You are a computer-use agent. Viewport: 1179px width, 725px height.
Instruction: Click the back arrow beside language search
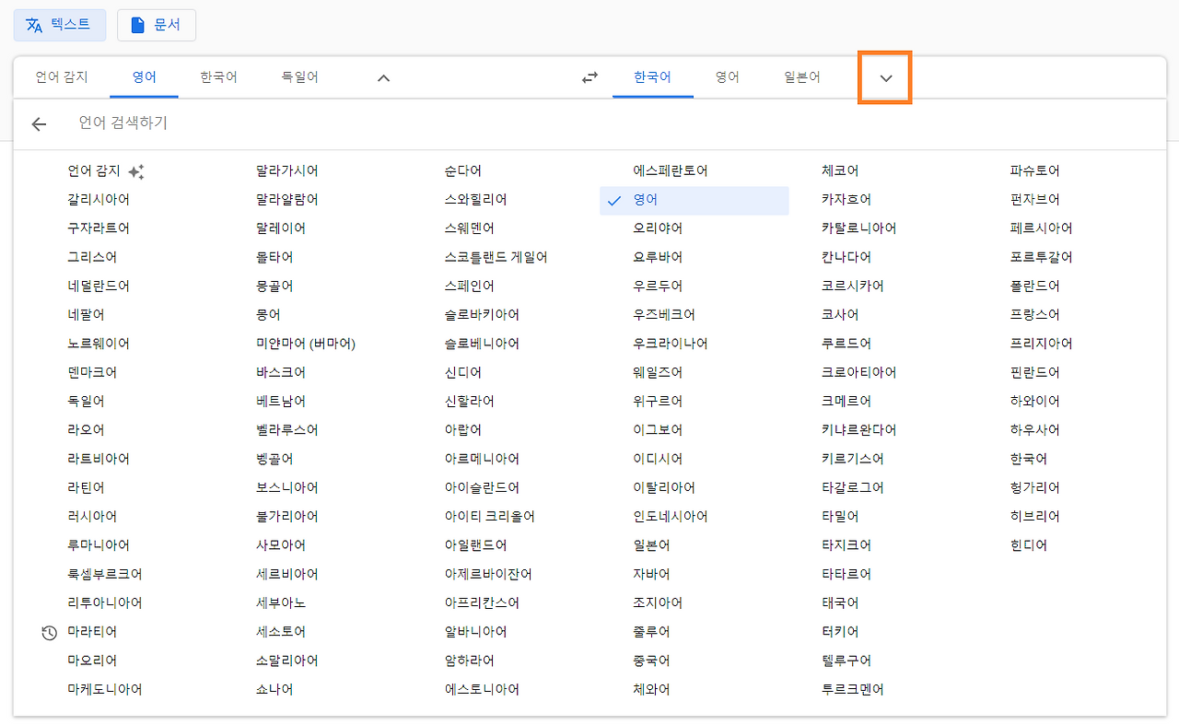(39, 124)
